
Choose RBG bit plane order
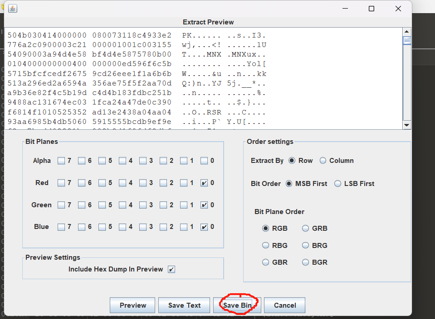point(266,246)
